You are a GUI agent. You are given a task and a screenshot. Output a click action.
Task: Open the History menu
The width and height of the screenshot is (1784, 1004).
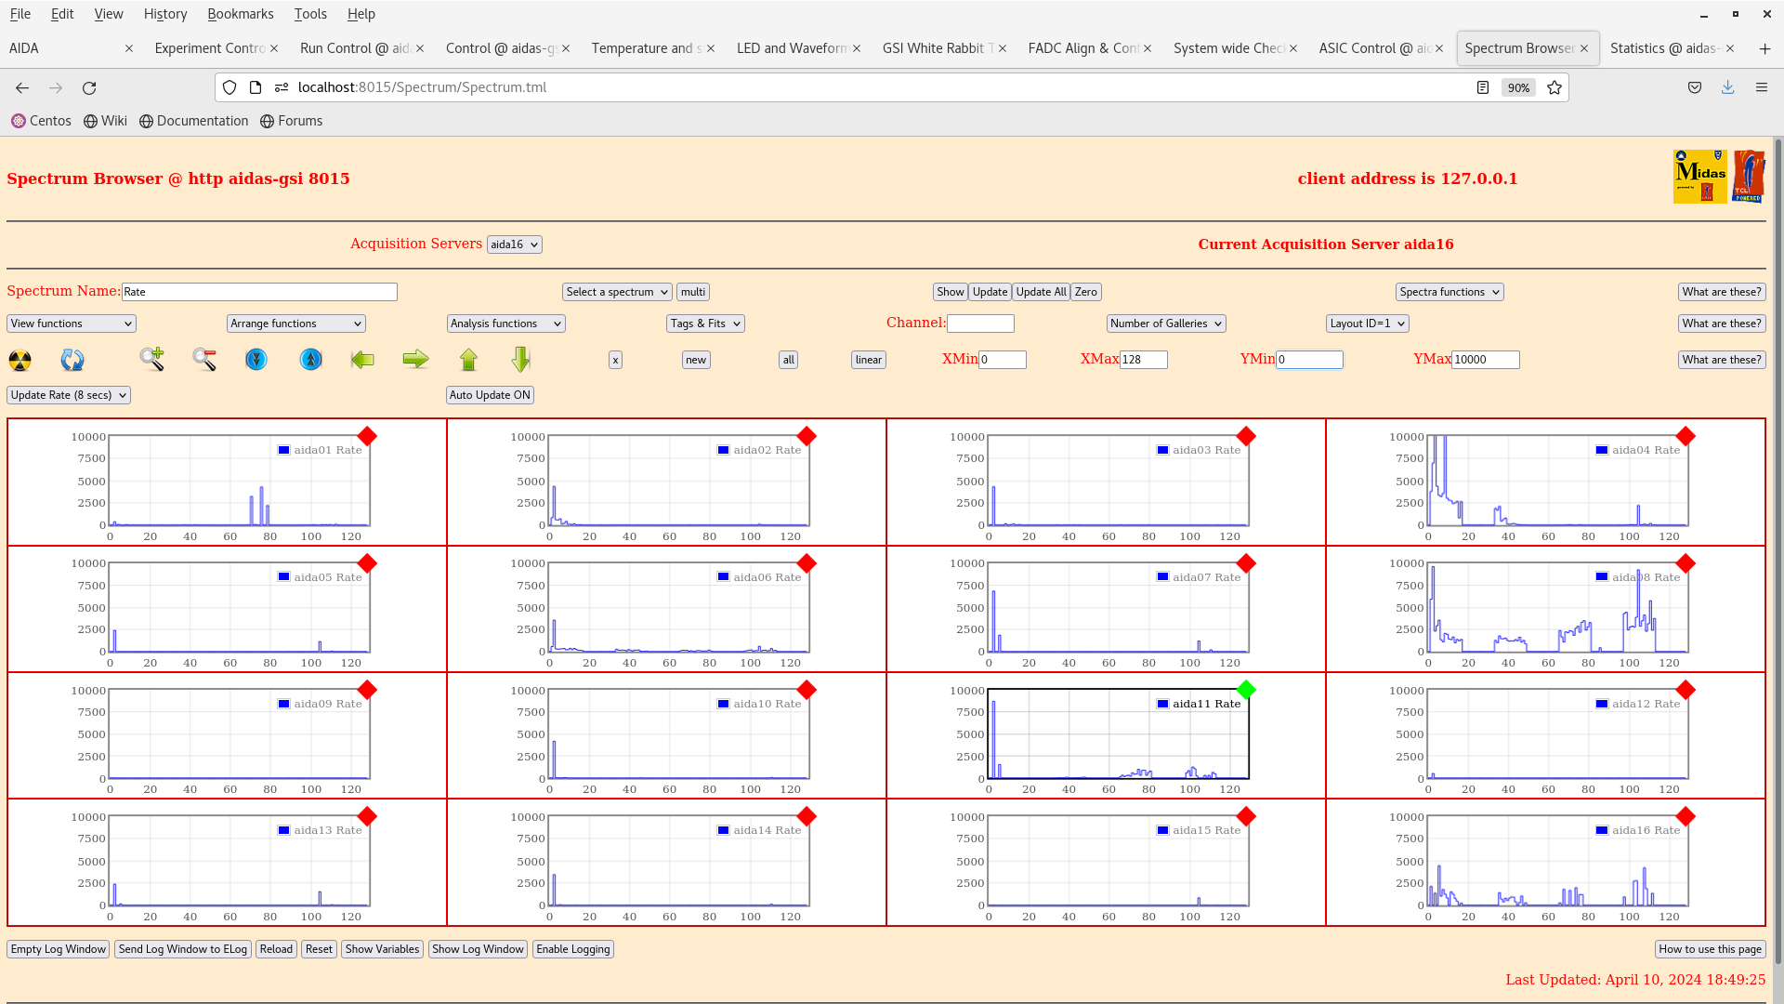click(165, 14)
